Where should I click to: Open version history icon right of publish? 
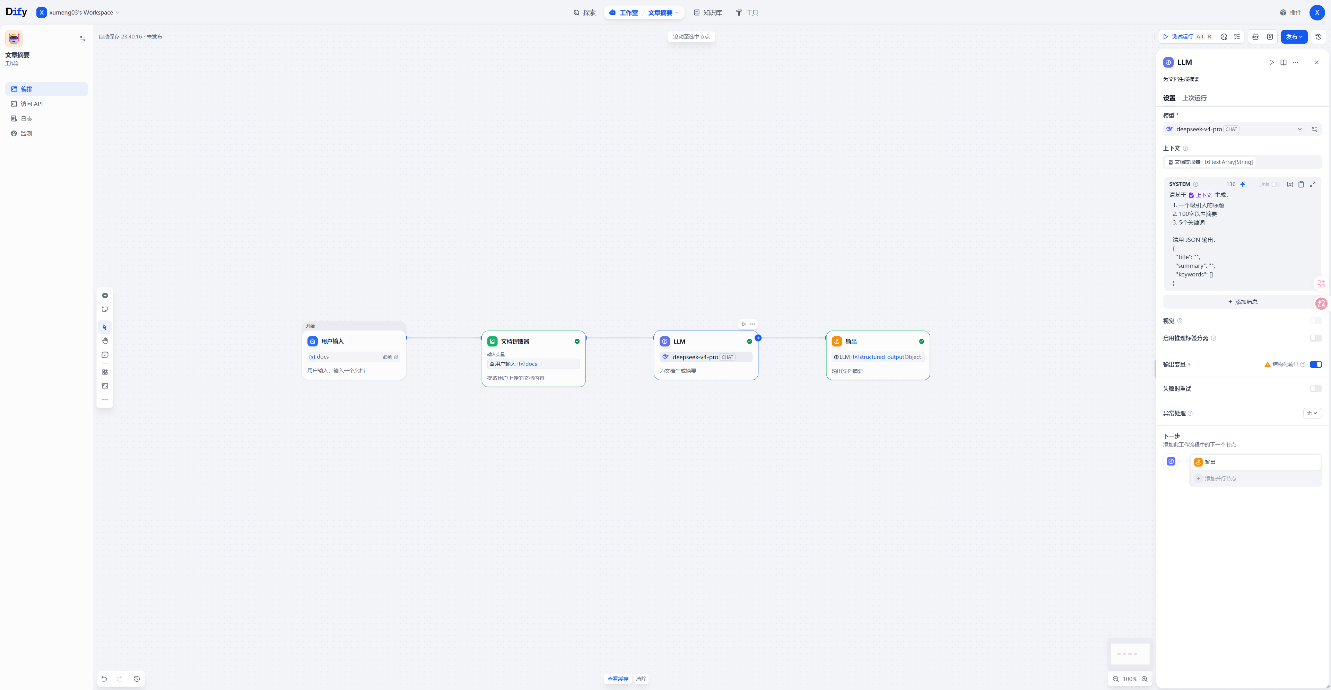(x=1318, y=37)
